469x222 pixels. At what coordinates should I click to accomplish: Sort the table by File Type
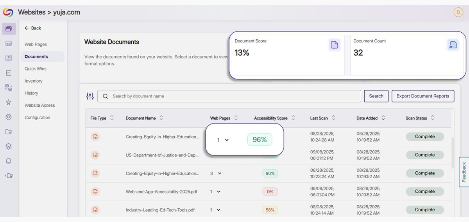point(112,118)
